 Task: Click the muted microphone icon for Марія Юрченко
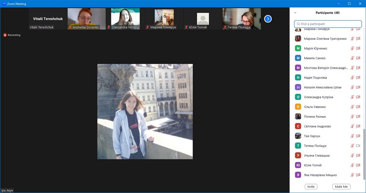click(x=352, y=49)
